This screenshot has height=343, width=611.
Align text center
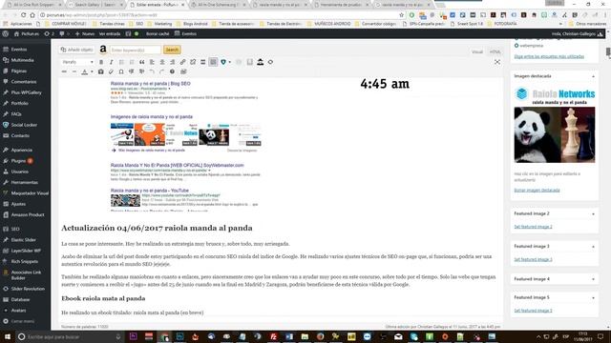tap(162, 62)
